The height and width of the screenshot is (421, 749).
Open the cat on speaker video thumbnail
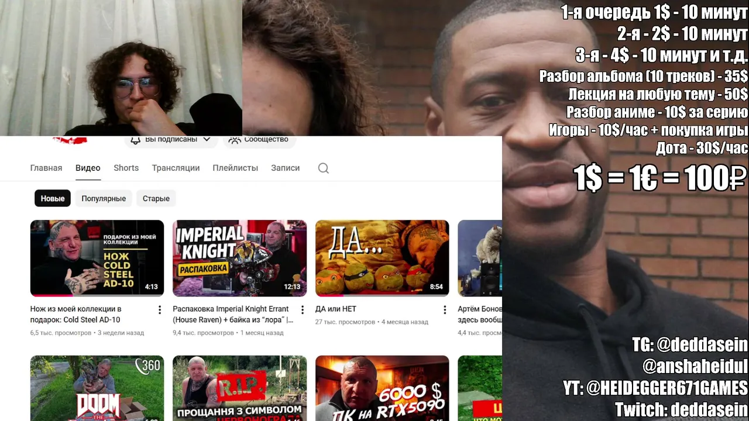(x=480, y=258)
